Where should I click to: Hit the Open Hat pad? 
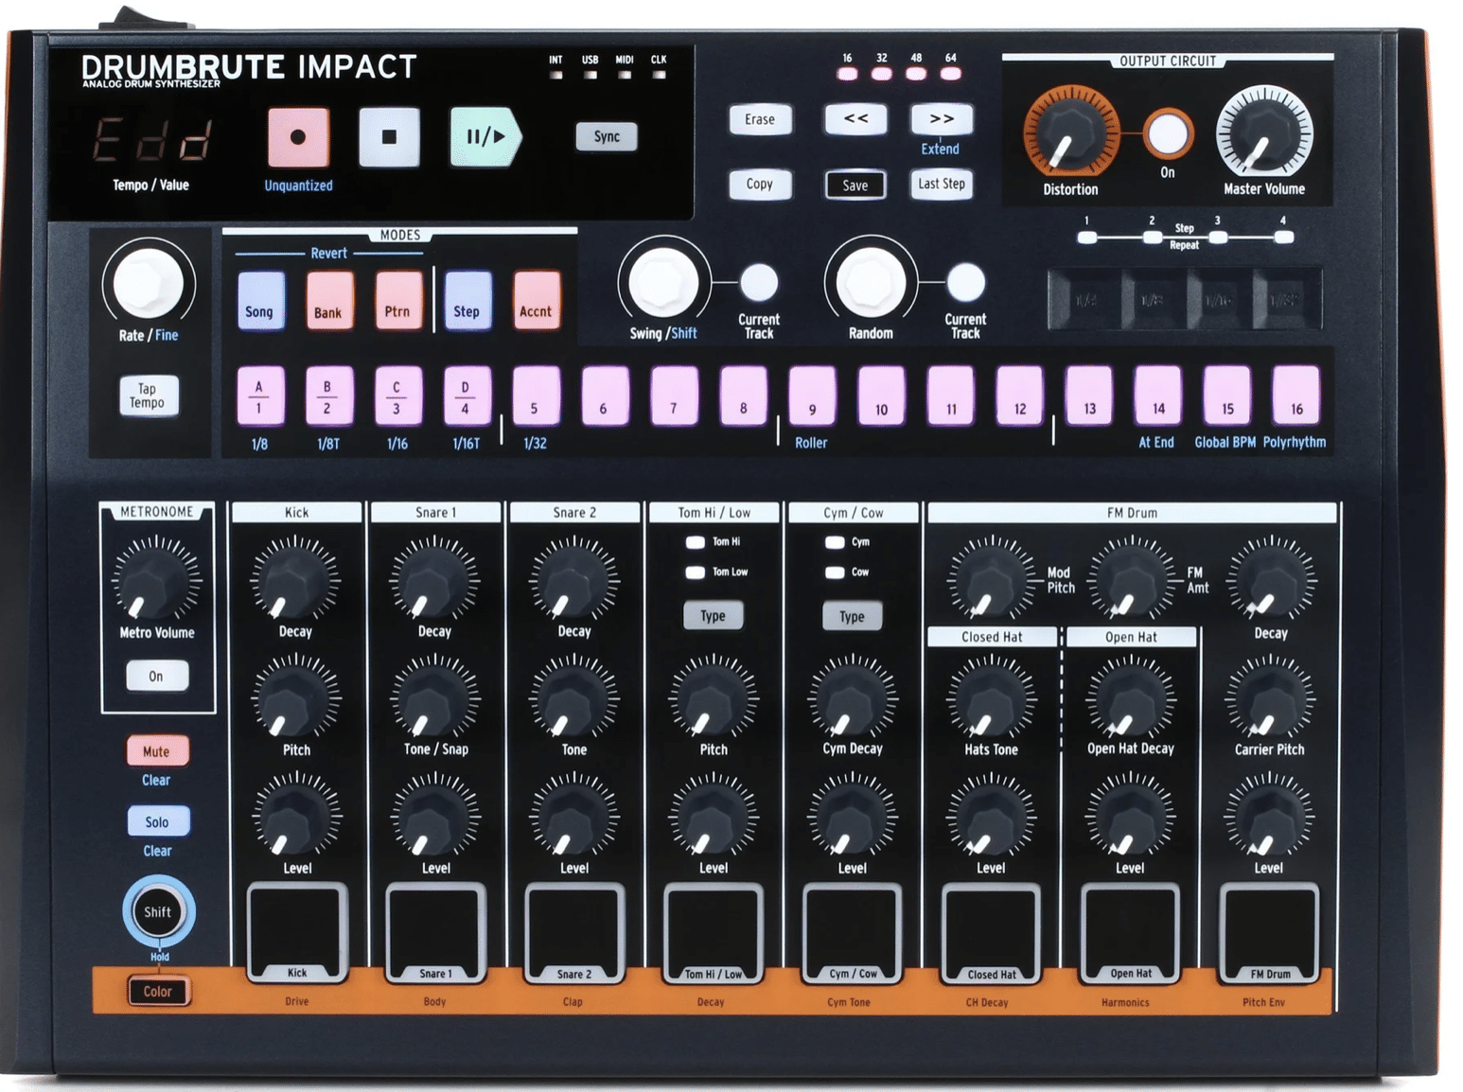coord(1130,933)
